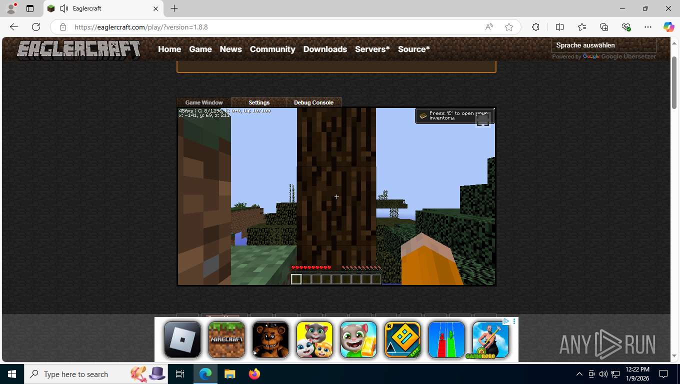Go back with the browser back arrow
The width and height of the screenshot is (680, 384).
point(14,27)
